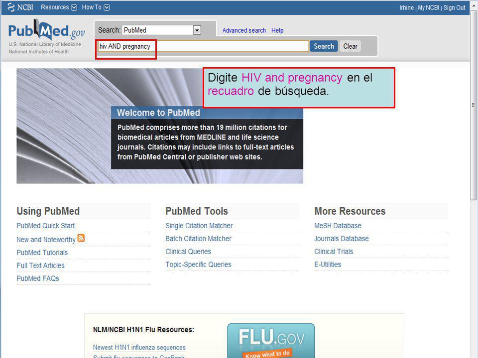478x358 pixels.
Task: Click the Sign Out link
Action: pyautogui.click(x=454, y=7)
